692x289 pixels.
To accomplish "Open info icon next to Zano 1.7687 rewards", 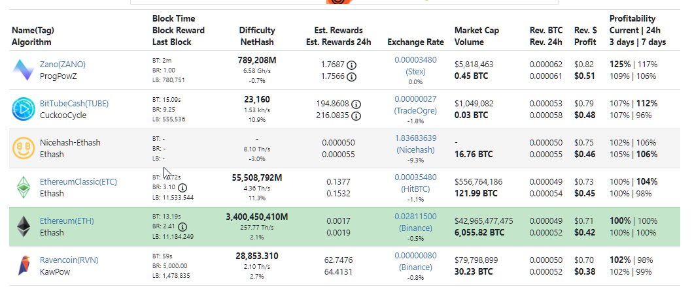I will point(352,65).
